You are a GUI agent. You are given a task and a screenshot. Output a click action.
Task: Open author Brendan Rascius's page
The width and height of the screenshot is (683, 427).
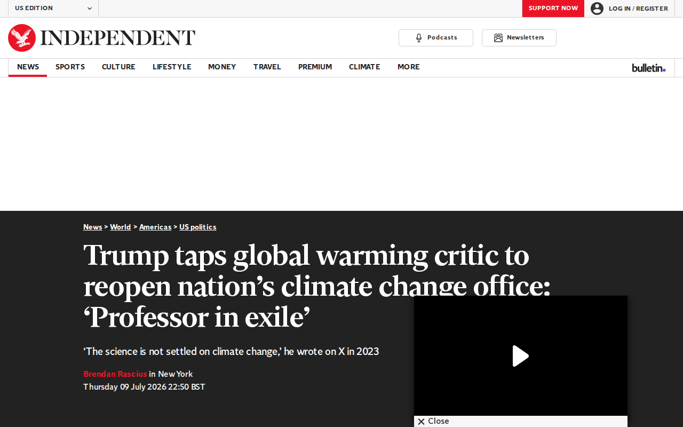(x=115, y=374)
